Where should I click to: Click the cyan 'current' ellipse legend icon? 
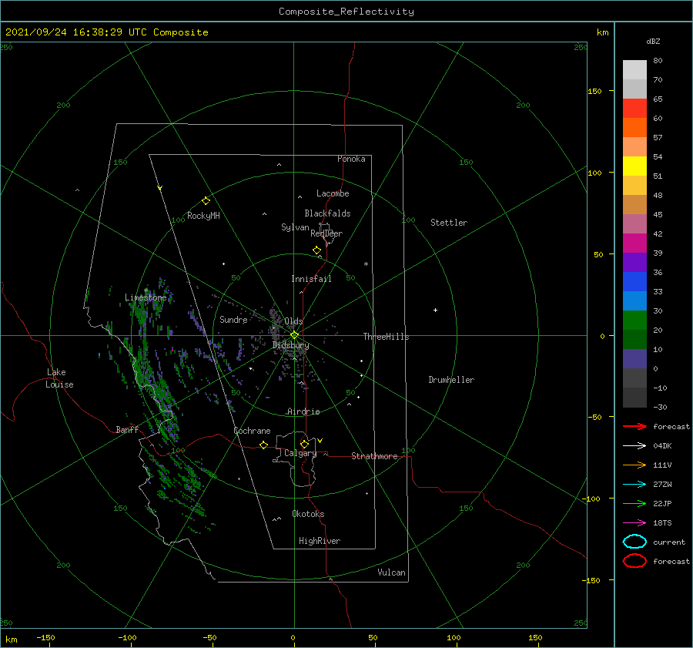(634, 542)
